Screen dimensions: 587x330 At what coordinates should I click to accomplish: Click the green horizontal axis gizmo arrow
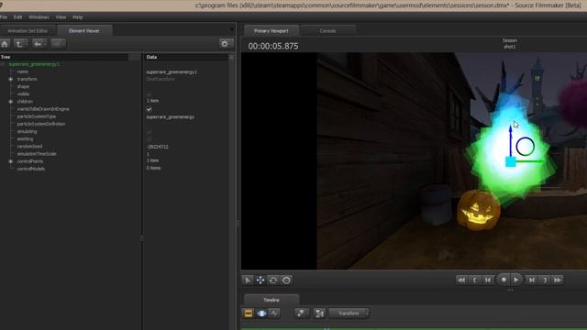pyautogui.click(x=531, y=161)
